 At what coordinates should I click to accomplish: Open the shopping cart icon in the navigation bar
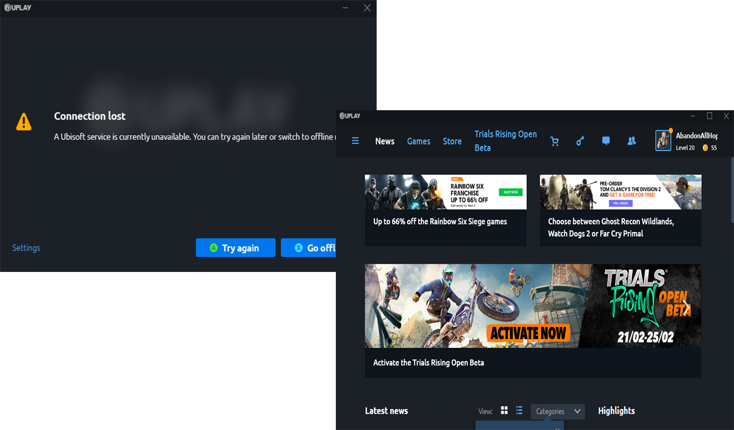pyautogui.click(x=555, y=141)
